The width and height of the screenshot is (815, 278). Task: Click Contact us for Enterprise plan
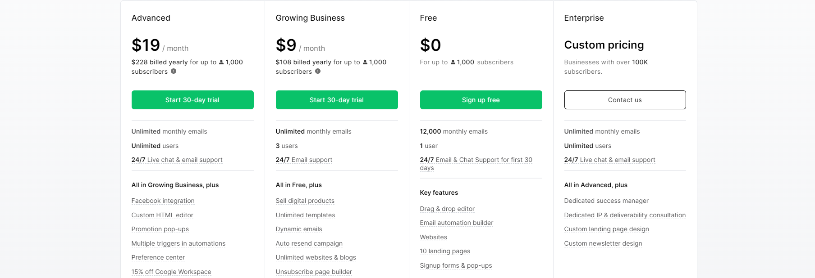point(625,100)
